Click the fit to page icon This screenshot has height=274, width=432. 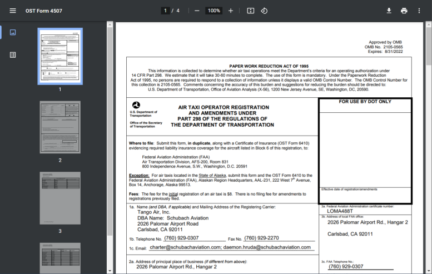[x=250, y=11]
